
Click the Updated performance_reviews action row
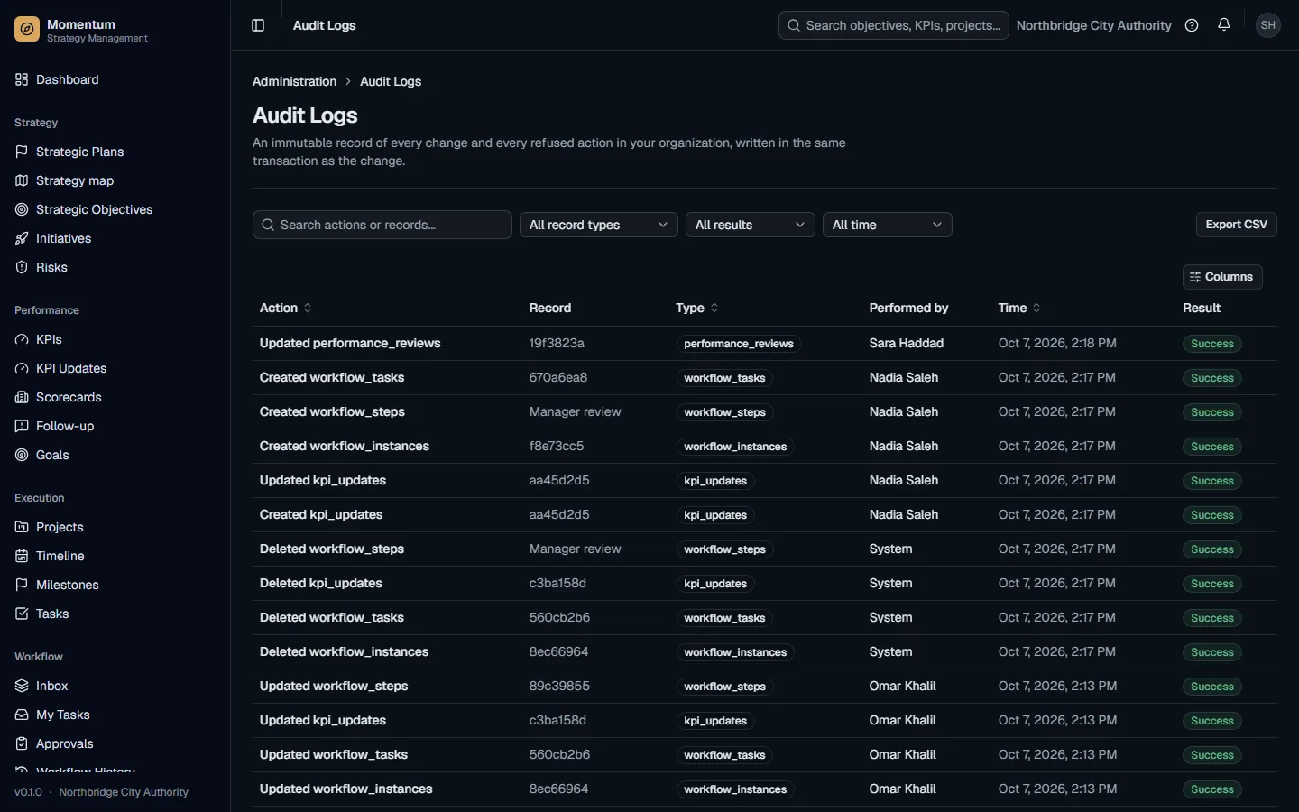(765, 344)
